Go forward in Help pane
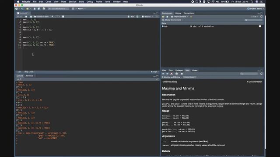The width and height of the screenshot is (280, 157). coord(168,74)
